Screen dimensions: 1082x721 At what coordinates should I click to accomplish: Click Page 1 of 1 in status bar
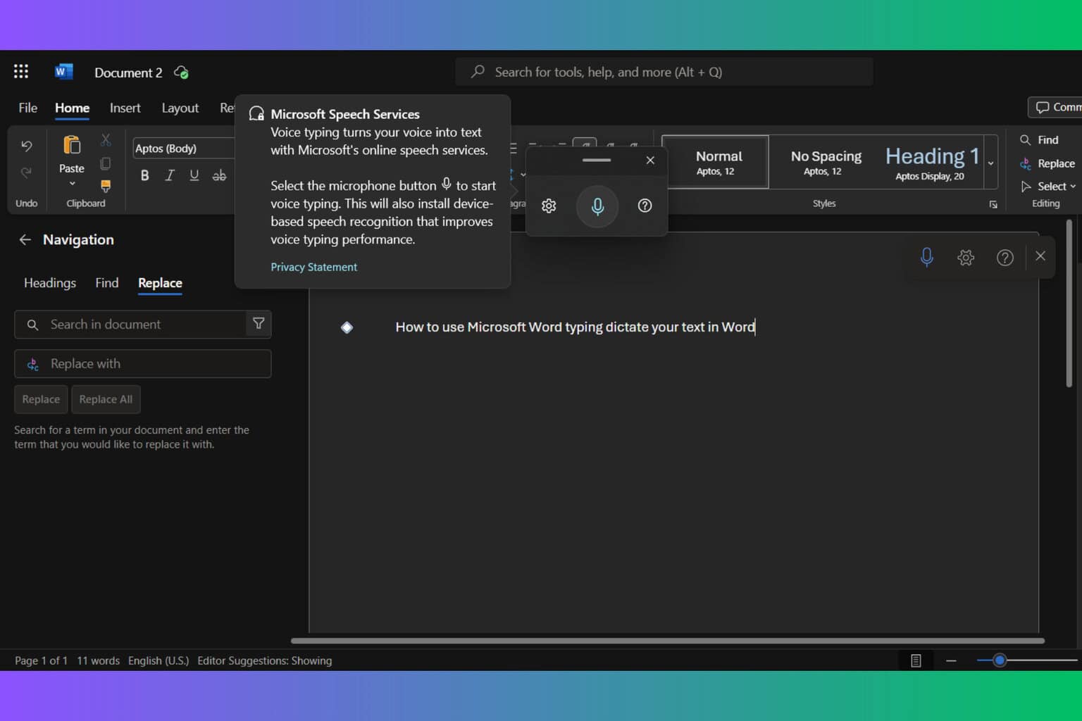coord(41,660)
